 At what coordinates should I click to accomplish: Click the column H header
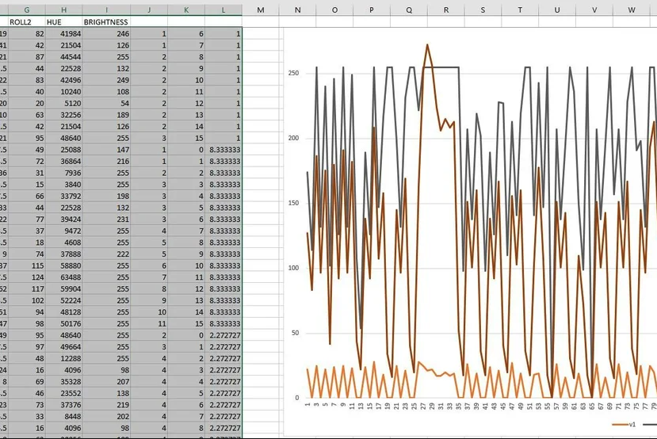pyautogui.click(x=62, y=10)
